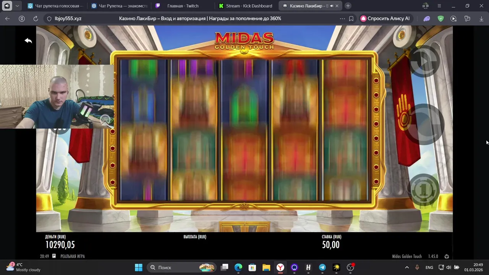Mute the Казино ЛакиБир tab audio
The width and height of the screenshot is (489, 275).
(331, 6)
